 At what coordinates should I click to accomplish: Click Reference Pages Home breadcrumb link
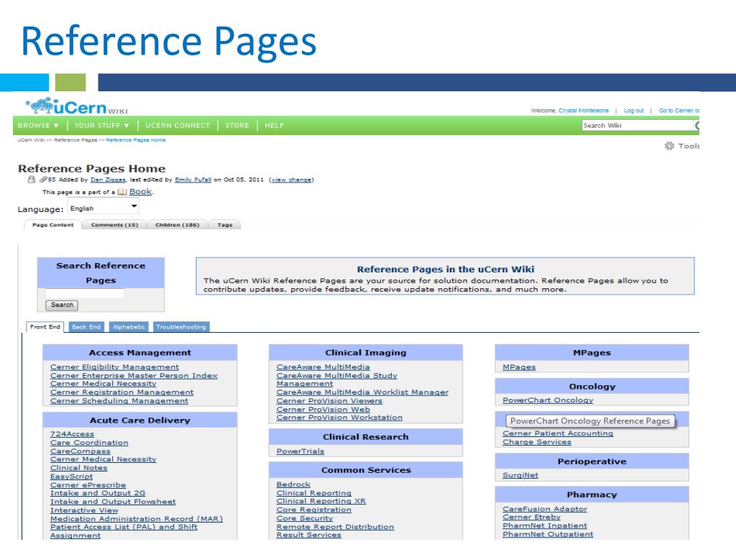(x=136, y=140)
